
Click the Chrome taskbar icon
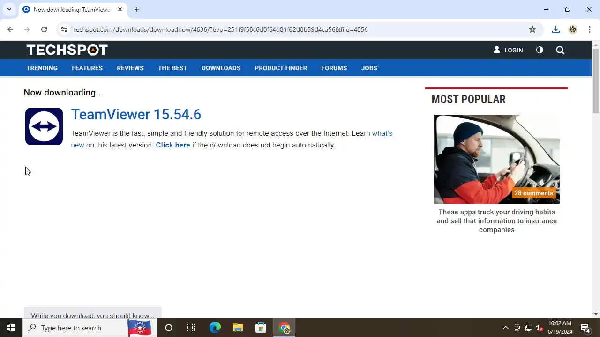pos(285,328)
